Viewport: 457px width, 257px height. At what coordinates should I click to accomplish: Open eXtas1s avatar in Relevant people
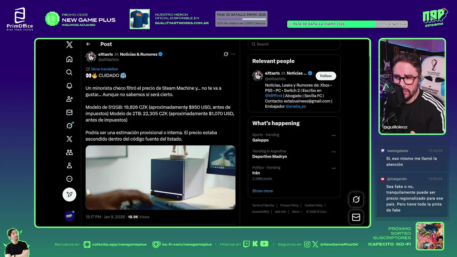[257, 76]
